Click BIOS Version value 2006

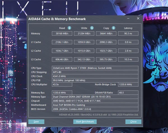95,109
